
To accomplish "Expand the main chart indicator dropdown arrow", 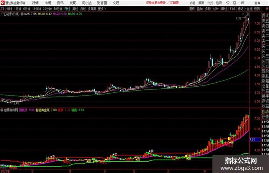I will pyautogui.click(x=22, y=14).
